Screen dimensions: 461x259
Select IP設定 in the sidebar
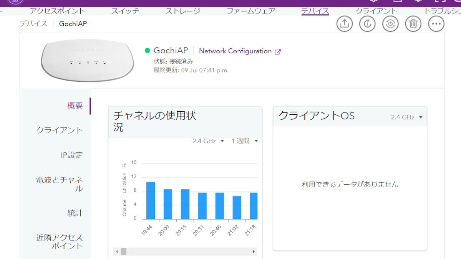[71, 155]
